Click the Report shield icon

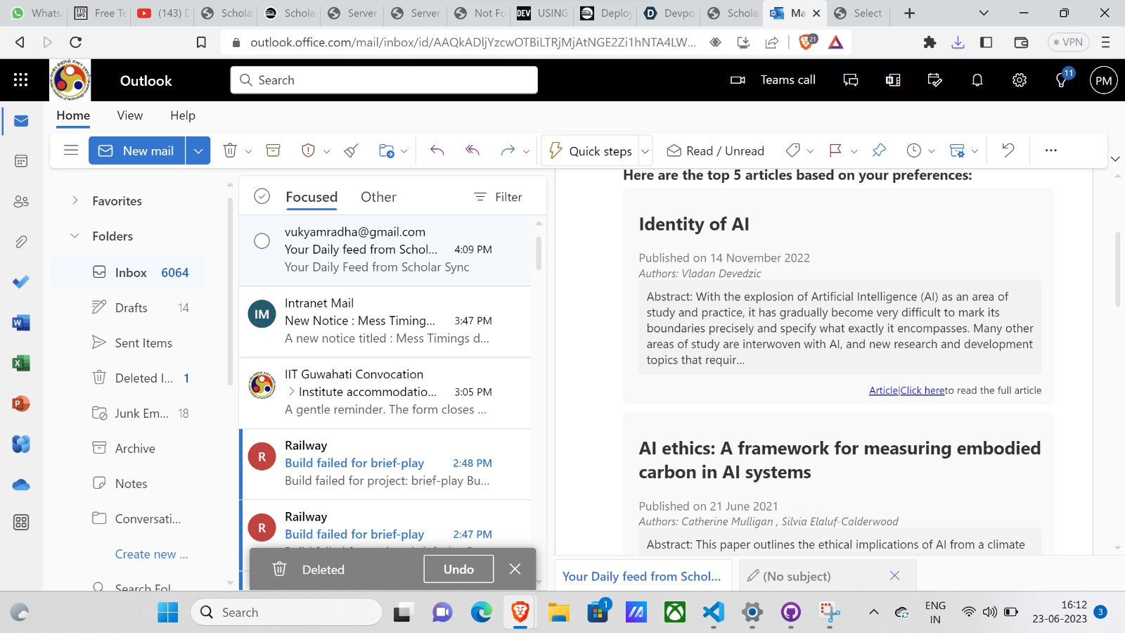click(x=308, y=151)
